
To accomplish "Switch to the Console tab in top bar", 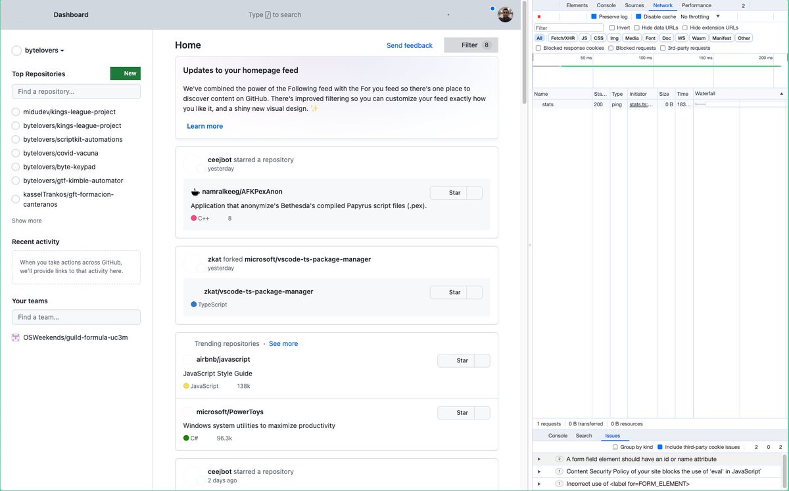I will point(606,5).
